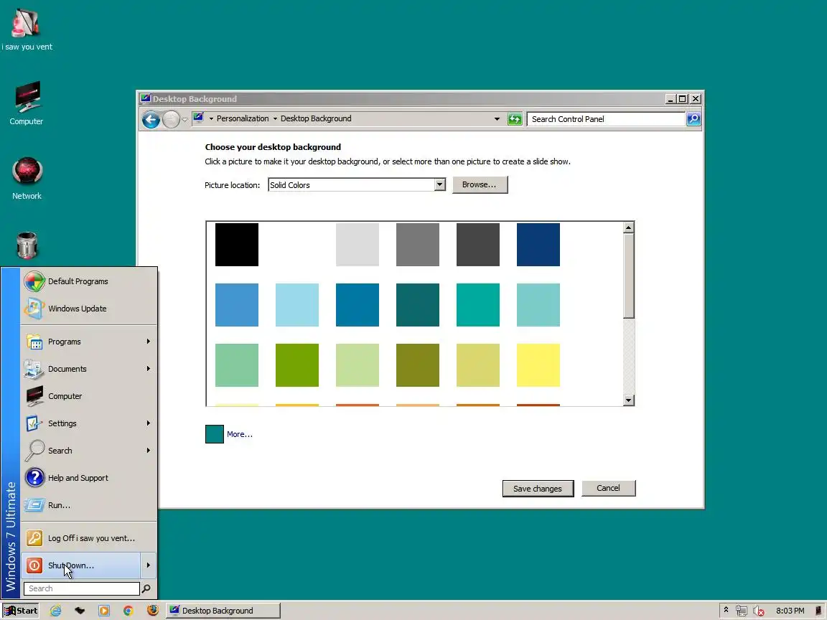This screenshot has height=620, width=827.
Task: Click the color list scroll up arrow
Action: tap(628, 227)
